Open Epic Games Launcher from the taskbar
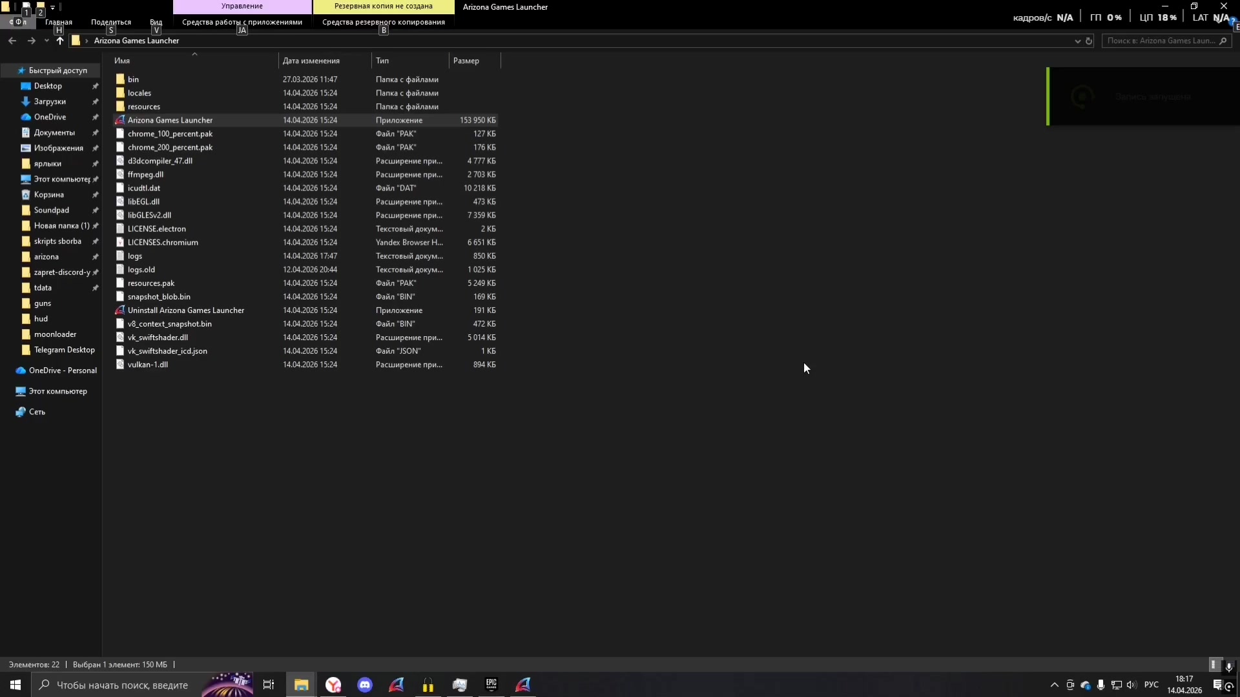 tap(491, 685)
